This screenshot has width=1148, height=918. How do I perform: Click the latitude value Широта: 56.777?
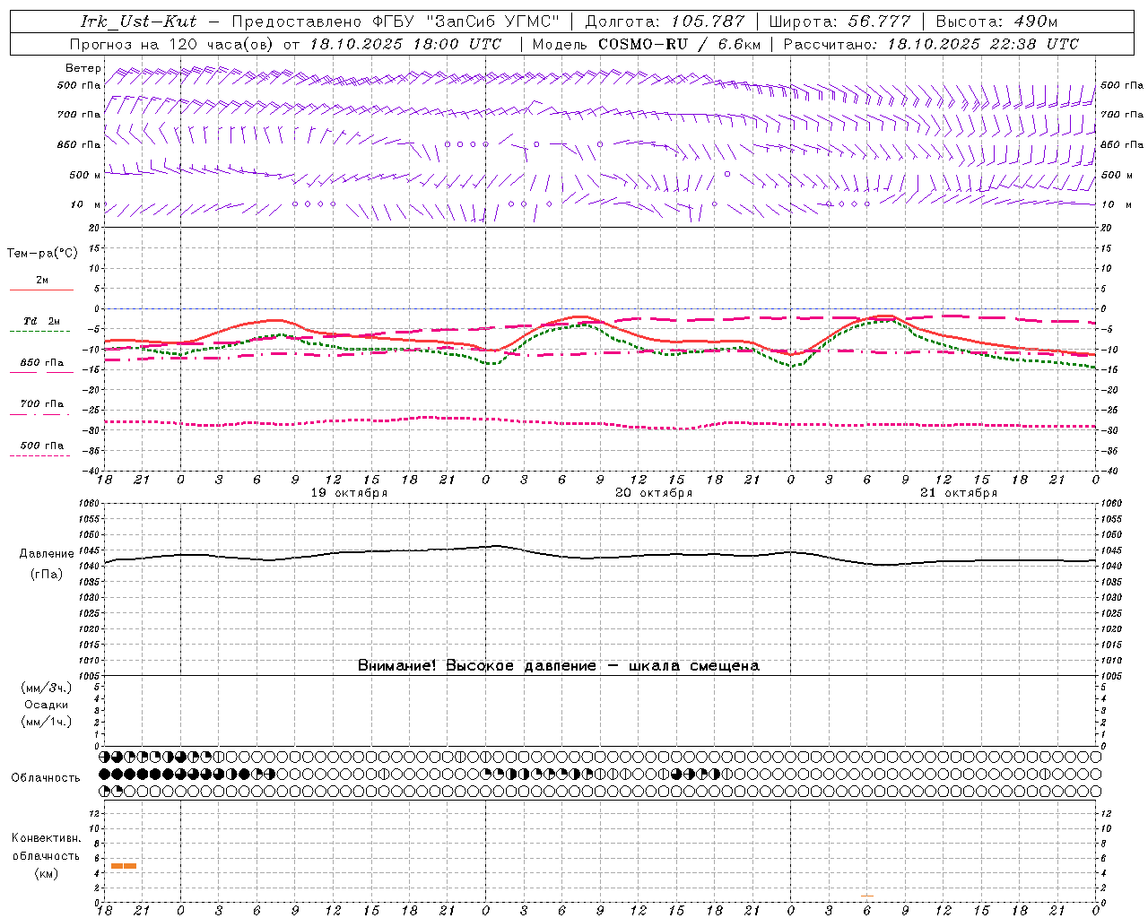(839, 22)
